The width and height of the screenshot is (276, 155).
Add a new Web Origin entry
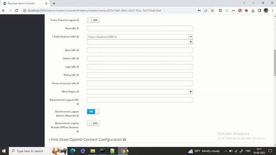191,92
